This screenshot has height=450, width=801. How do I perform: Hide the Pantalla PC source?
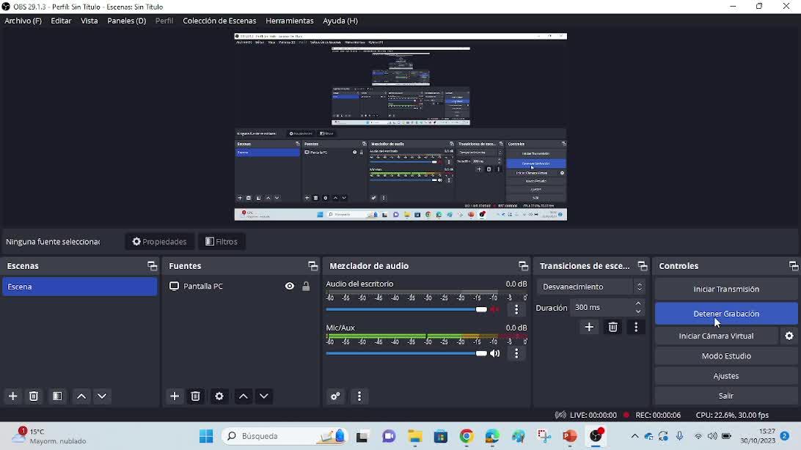click(290, 287)
